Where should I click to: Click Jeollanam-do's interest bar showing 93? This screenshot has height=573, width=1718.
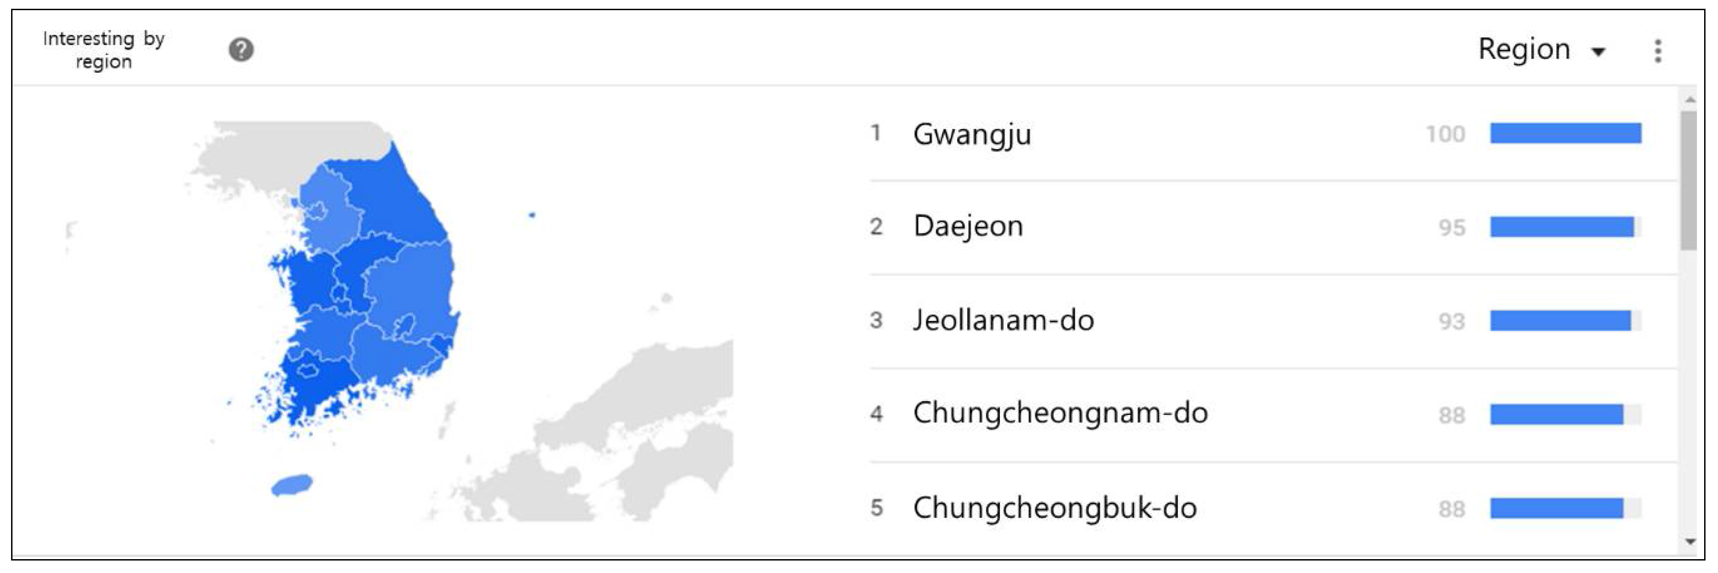point(1560,321)
